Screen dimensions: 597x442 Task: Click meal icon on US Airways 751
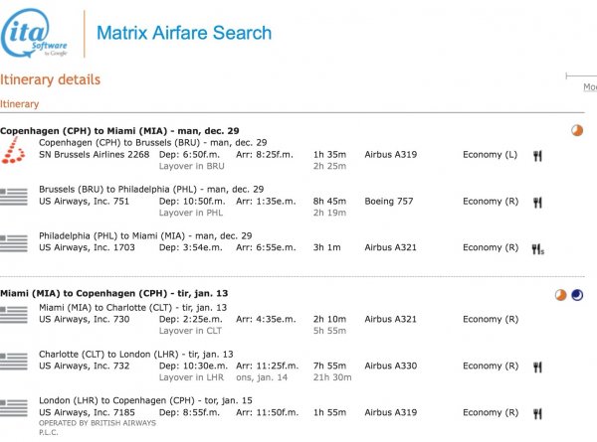tap(538, 202)
